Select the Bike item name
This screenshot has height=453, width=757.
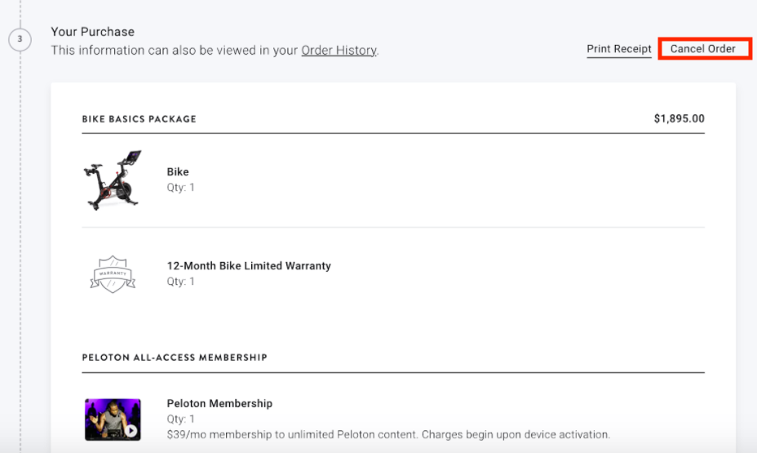tap(178, 172)
